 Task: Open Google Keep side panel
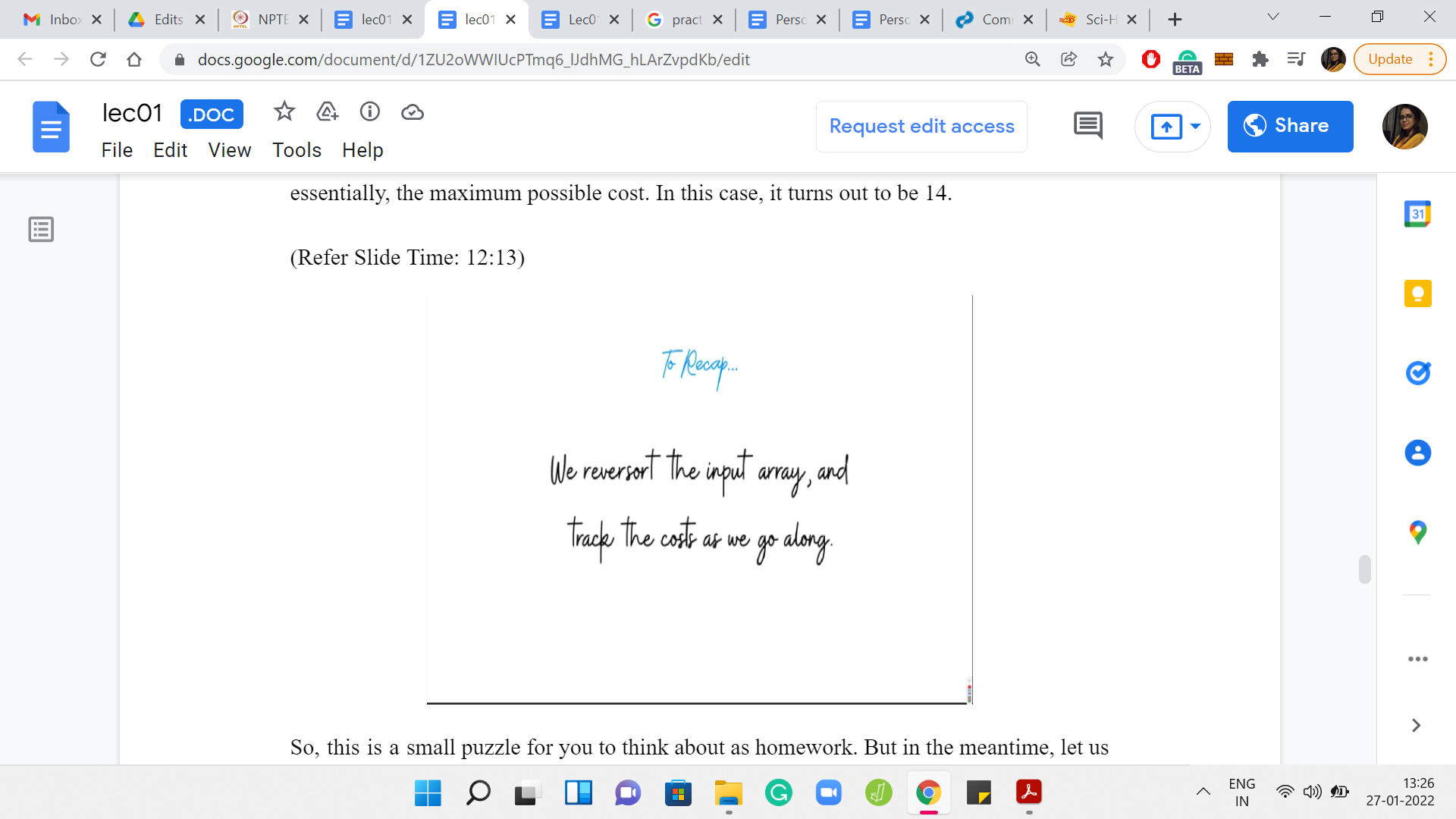[x=1417, y=293]
